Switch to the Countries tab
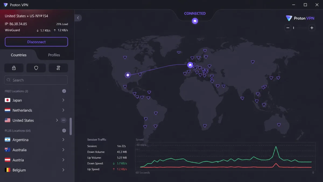The width and height of the screenshot is (323, 182). coord(19,55)
